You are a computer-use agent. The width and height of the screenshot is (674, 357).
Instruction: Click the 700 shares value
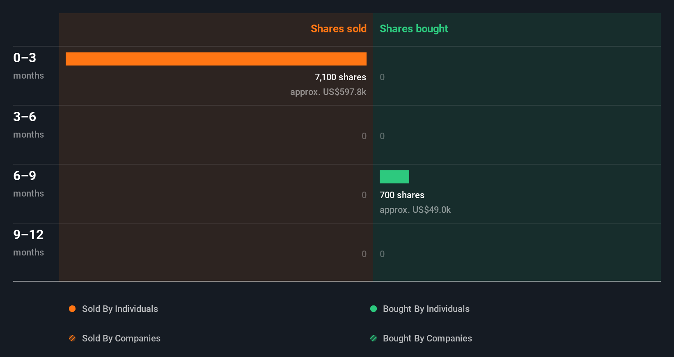(402, 195)
